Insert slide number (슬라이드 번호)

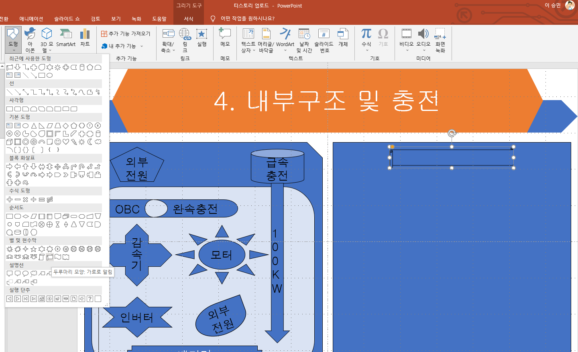coord(324,40)
